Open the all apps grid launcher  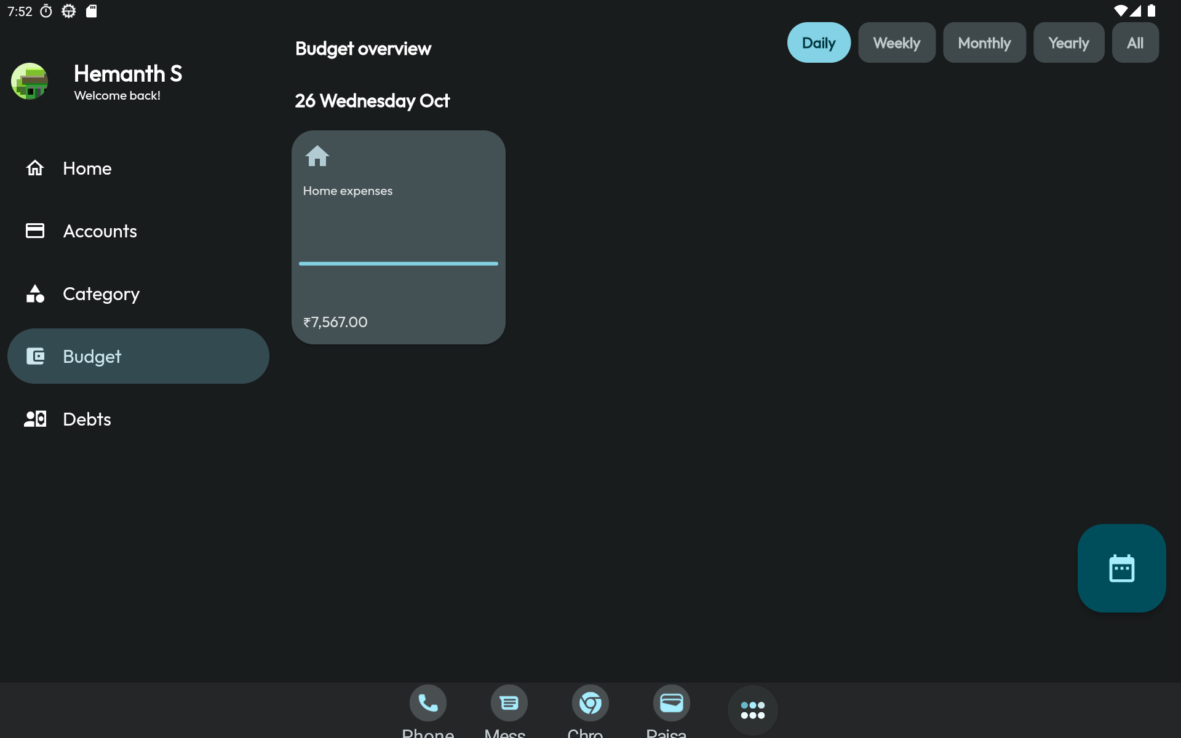click(x=752, y=710)
